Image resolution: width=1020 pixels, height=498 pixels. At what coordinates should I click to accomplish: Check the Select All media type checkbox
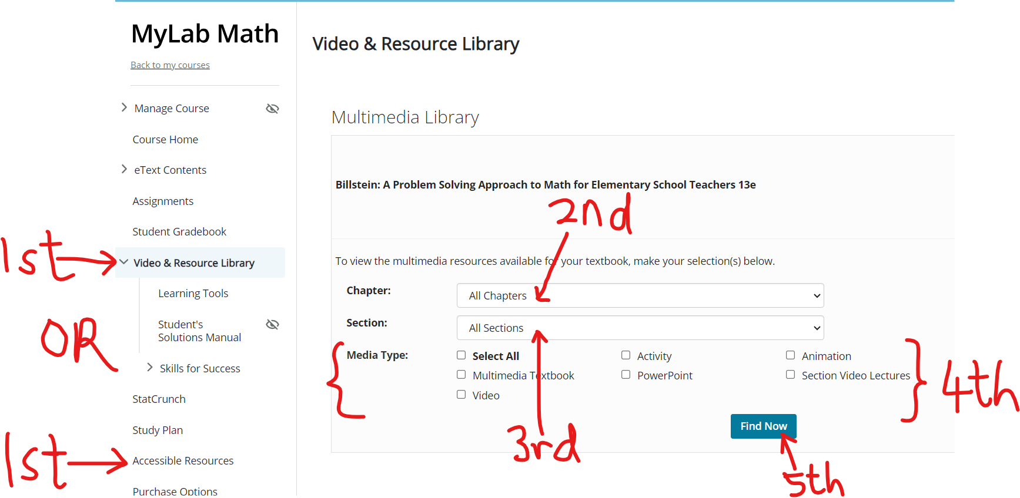click(461, 355)
